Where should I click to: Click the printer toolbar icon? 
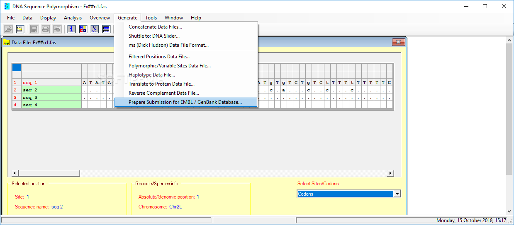click(x=46, y=29)
